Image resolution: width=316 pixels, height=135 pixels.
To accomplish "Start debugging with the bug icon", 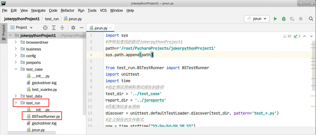I will point(284,19).
